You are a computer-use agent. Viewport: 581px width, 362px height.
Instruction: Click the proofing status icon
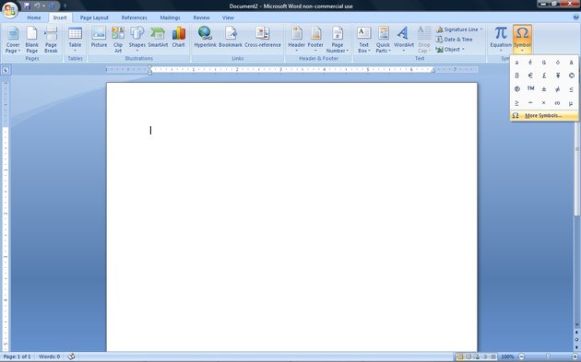pyautogui.click(x=71, y=356)
